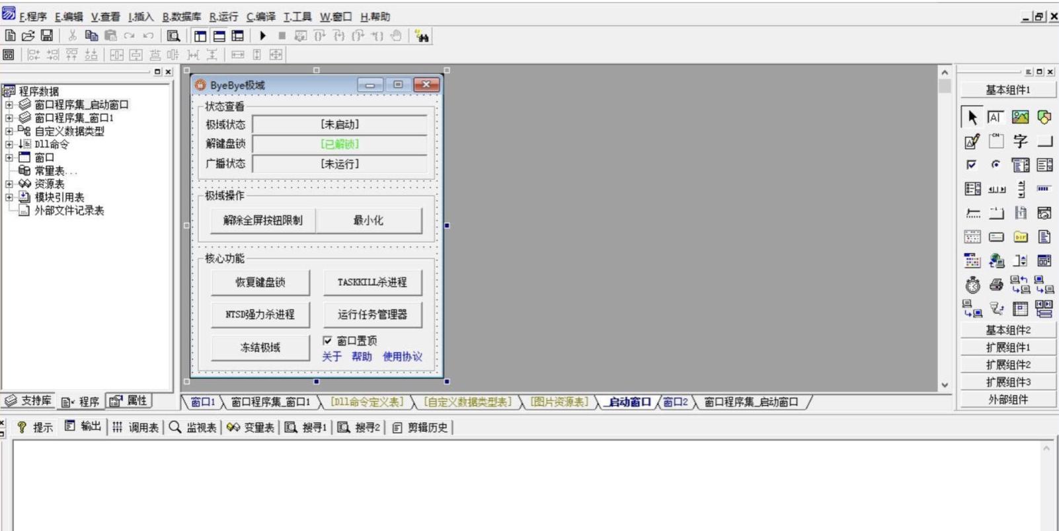1059x531 pixels.
Task: Open the C.编译 menu
Action: [261, 17]
